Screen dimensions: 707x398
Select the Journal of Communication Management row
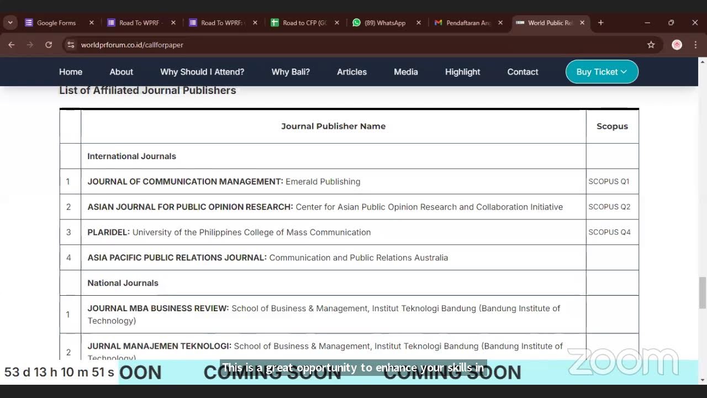click(x=349, y=181)
